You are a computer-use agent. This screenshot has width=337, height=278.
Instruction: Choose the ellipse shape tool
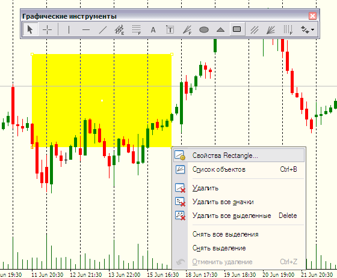pos(204,29)
